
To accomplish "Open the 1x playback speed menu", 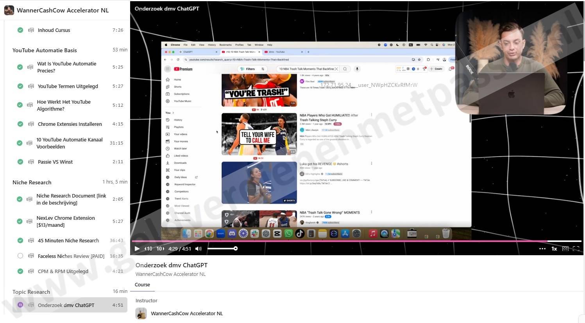I will tap(554, 249).
